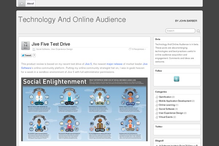This screenshot has width=219, height=146.
Task: Click the Home icon in navigation bar
Action: 22,4
